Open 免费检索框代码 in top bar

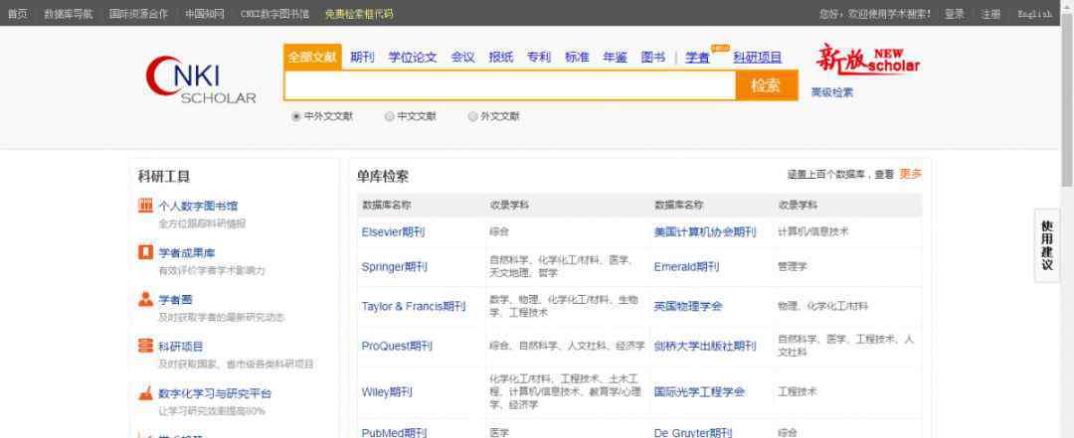[359, 14]
